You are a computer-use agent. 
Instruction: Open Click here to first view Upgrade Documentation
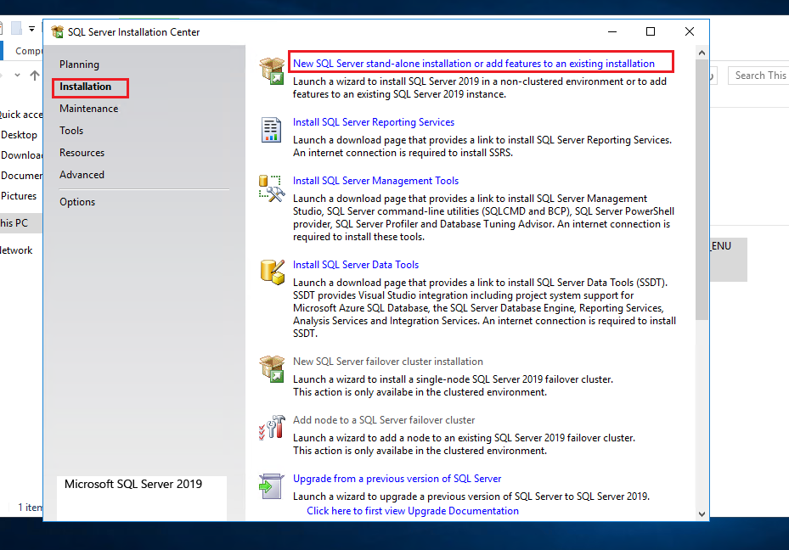[413, 511]
